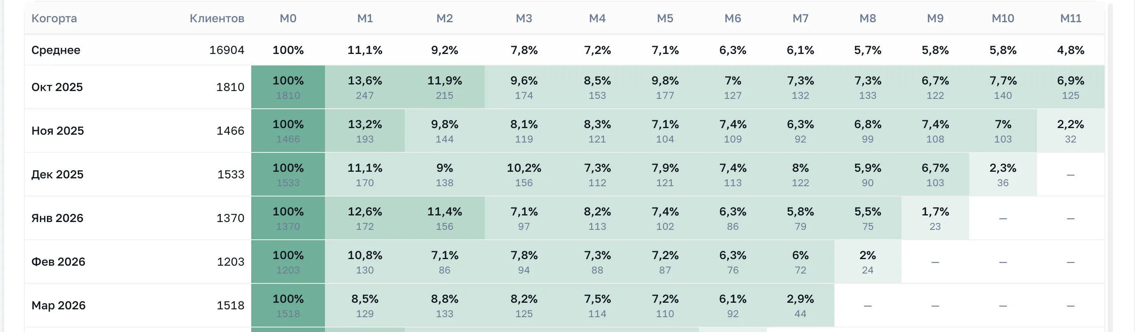Click the 1,7% cell in Янв 2026
Image resolution: width=1135 pixels, height=332 pixels.
point(935,218)
